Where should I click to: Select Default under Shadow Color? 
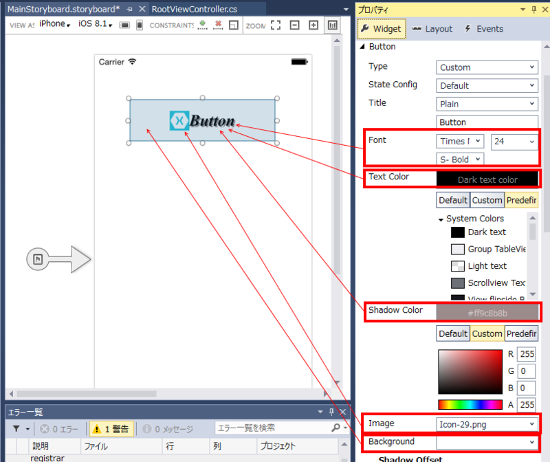pos(453,333)
